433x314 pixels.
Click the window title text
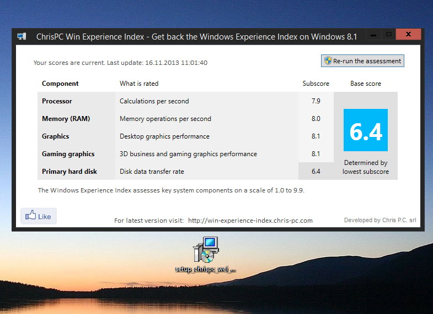[196, 37]
